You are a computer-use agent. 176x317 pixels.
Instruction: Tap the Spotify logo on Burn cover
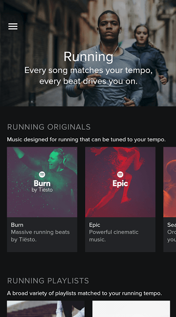tap(42, 174)
